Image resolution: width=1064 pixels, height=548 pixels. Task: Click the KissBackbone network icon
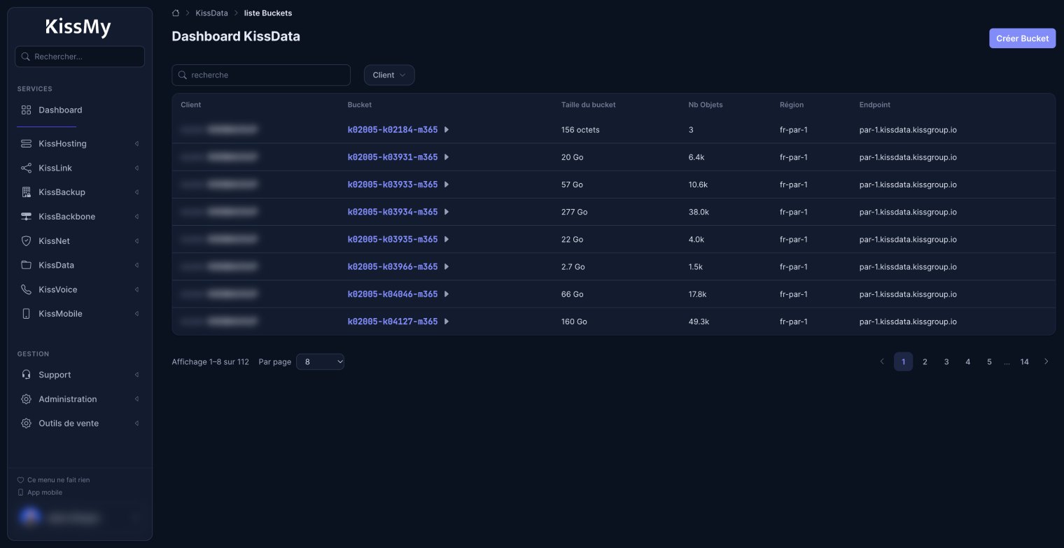click(x=27, y=216)
